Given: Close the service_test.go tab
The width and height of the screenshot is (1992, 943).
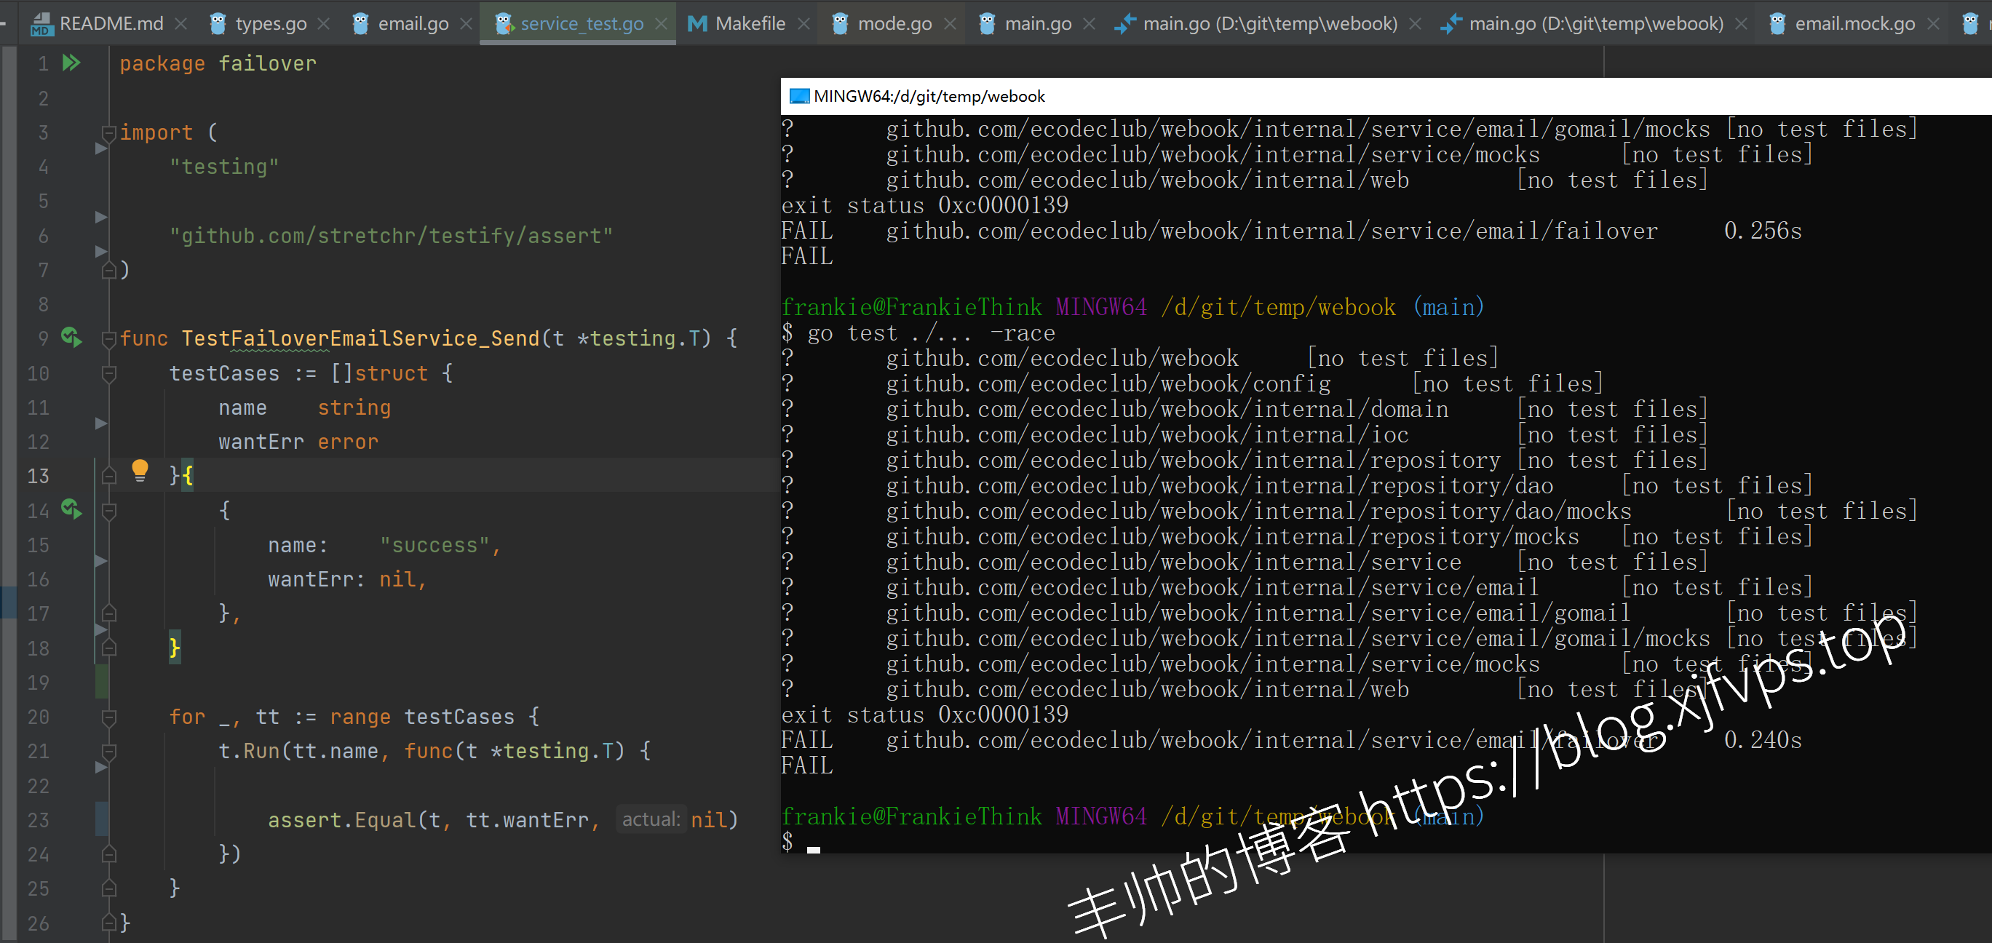Looking at the screenshot, I should (661, 24).
